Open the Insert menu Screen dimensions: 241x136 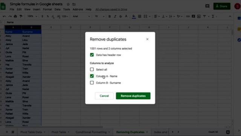[37, 9]
